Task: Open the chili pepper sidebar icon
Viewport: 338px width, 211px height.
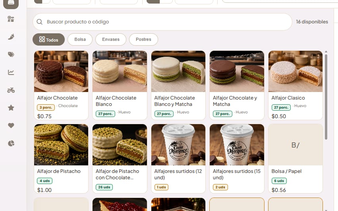Action: coord(11,37)
